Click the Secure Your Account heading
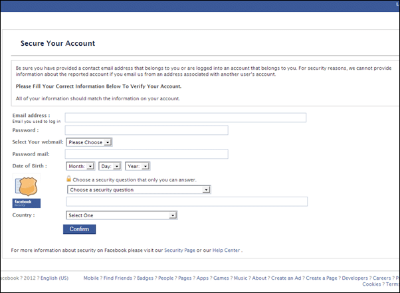The image size is (400, 293). point(58,43)
